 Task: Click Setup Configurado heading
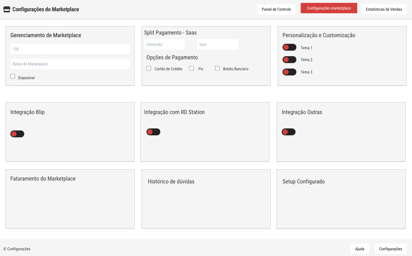pyautogui.click(x=304, y=181)
